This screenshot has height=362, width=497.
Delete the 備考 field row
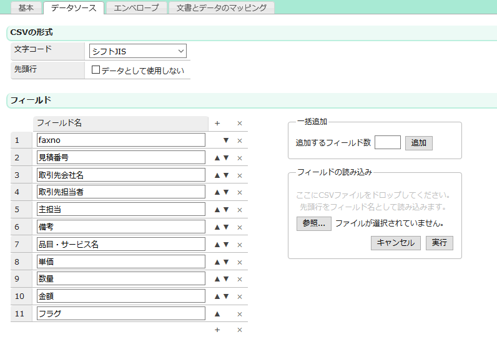click(239, 227)
